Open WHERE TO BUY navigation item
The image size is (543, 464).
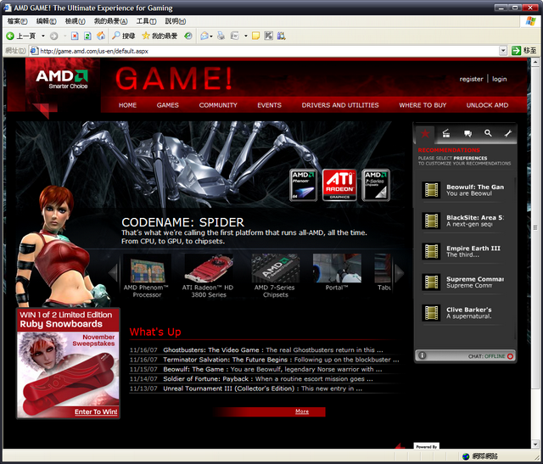point(423,105)
